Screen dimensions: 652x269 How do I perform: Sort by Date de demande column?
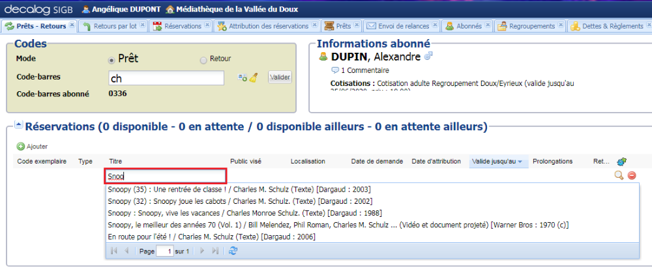[x=377, y=161]
